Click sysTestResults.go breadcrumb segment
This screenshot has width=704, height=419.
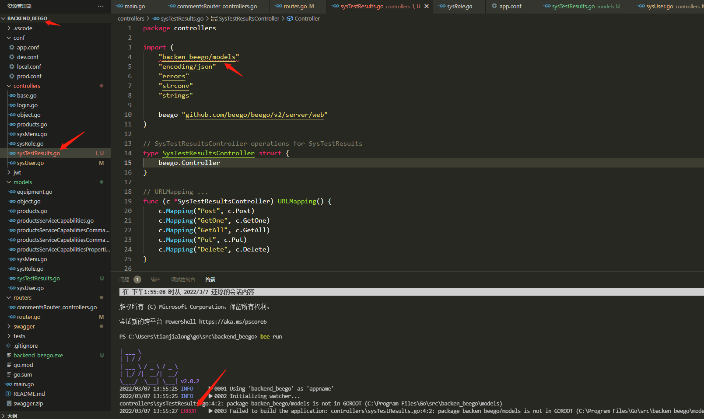[x=182, y=18]
